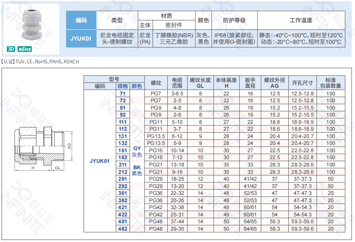
Task: Select specification number 361
Action: (x=123, y=193)
